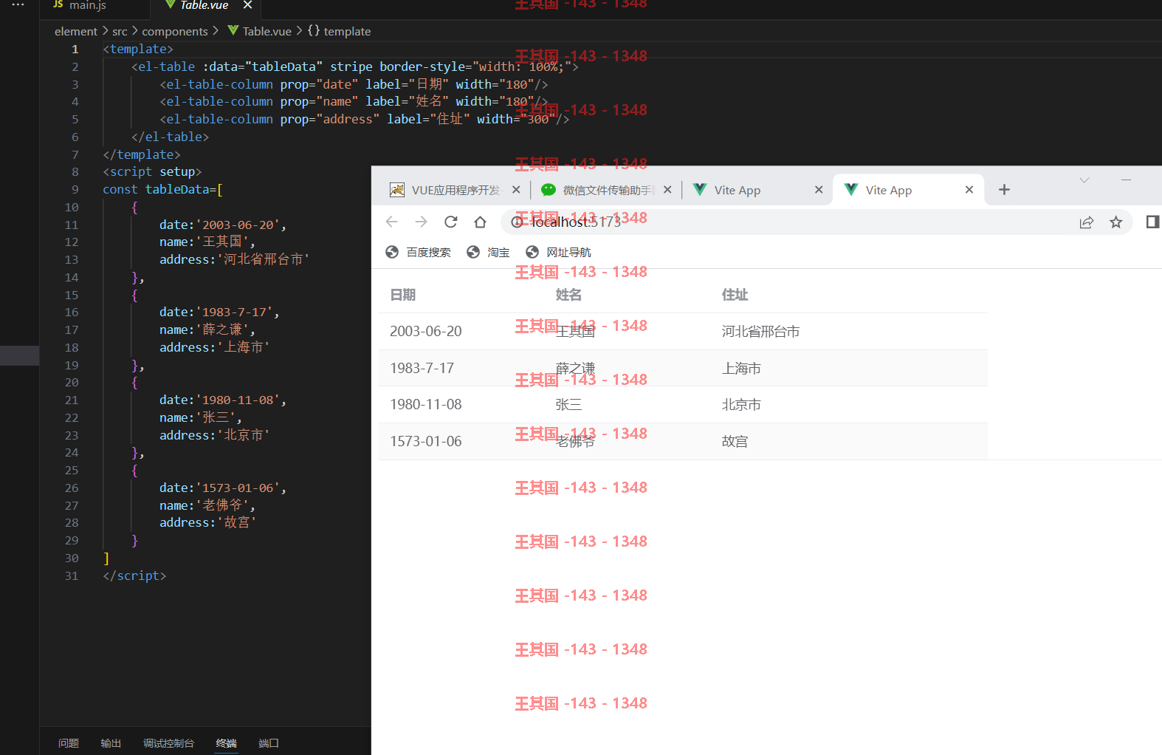Select the 'template' breadcrumb symbol
1162x755 pixels.
(340, 31)
